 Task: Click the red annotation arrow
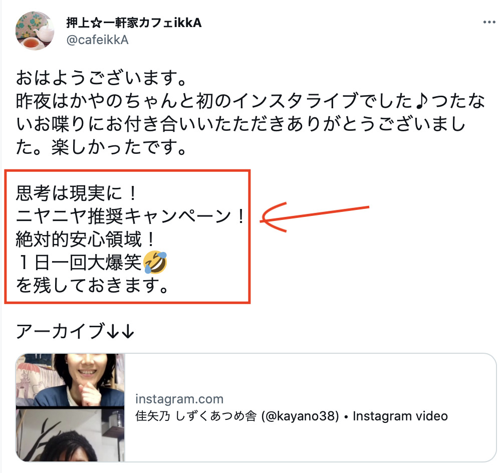coord(314,216)
